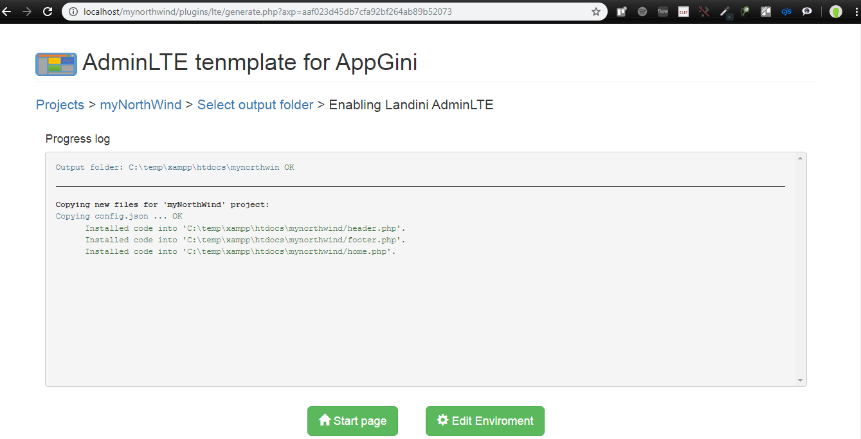The image size is (861, 439).
Task: View site information icon in address bar
Action: pos(73,12)
